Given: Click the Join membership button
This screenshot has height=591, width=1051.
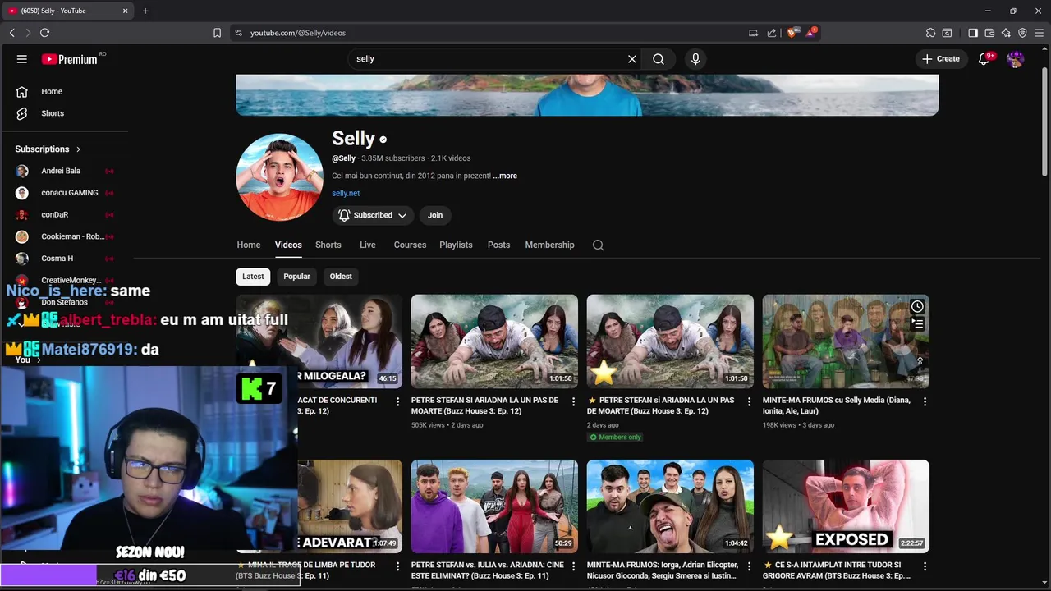Looking at the screenshot, I should tap(435, 215).
